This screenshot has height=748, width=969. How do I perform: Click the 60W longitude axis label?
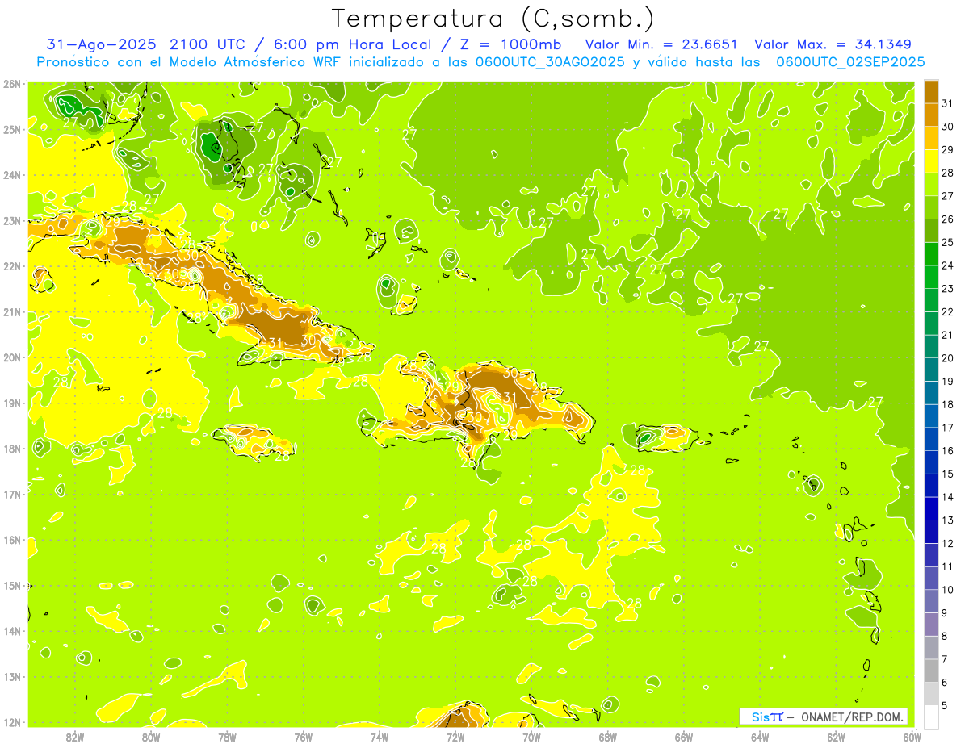(912, 737)
